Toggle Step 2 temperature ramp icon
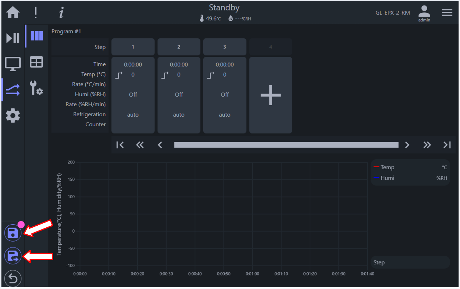 pos(165,75)
